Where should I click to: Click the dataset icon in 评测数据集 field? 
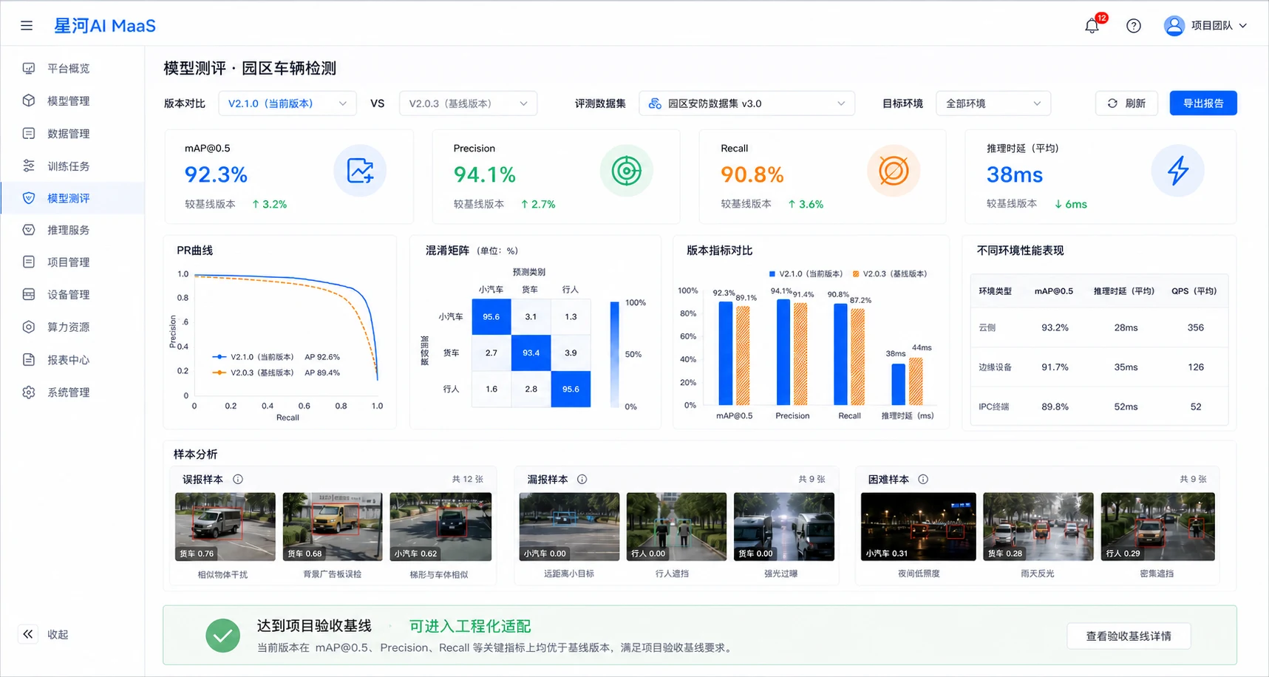tap(655, 103)
